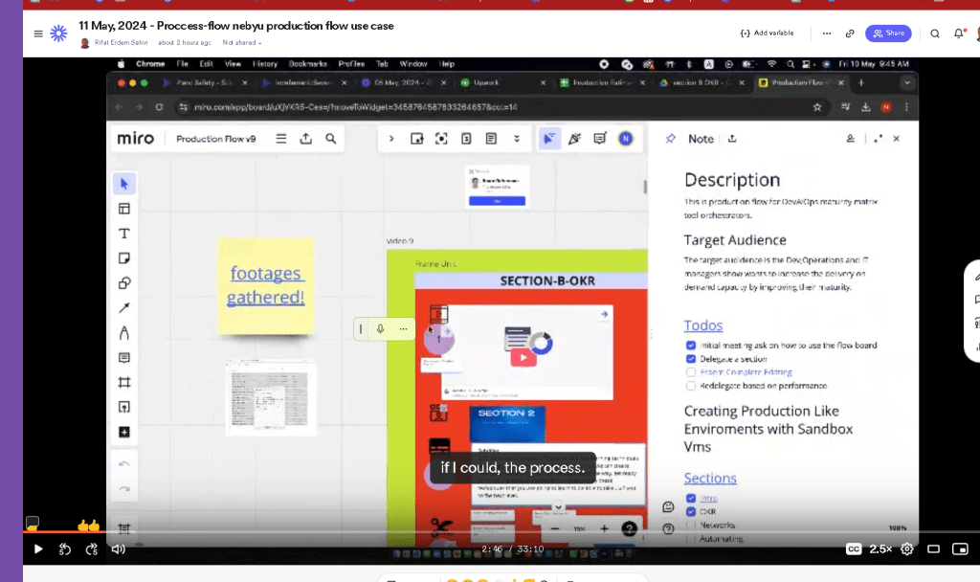This screenshot has height=582, width=980.
Task: Open Miro more tools plus icon
Action: [123, 432]
